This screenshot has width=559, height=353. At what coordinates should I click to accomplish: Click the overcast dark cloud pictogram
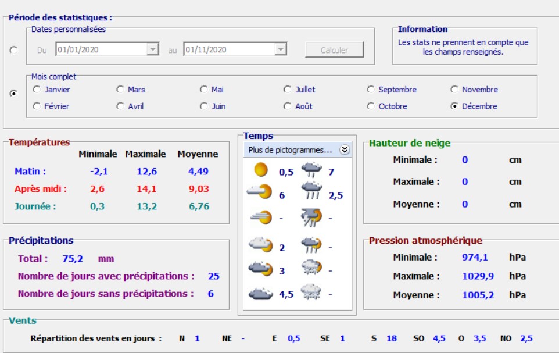261,294
